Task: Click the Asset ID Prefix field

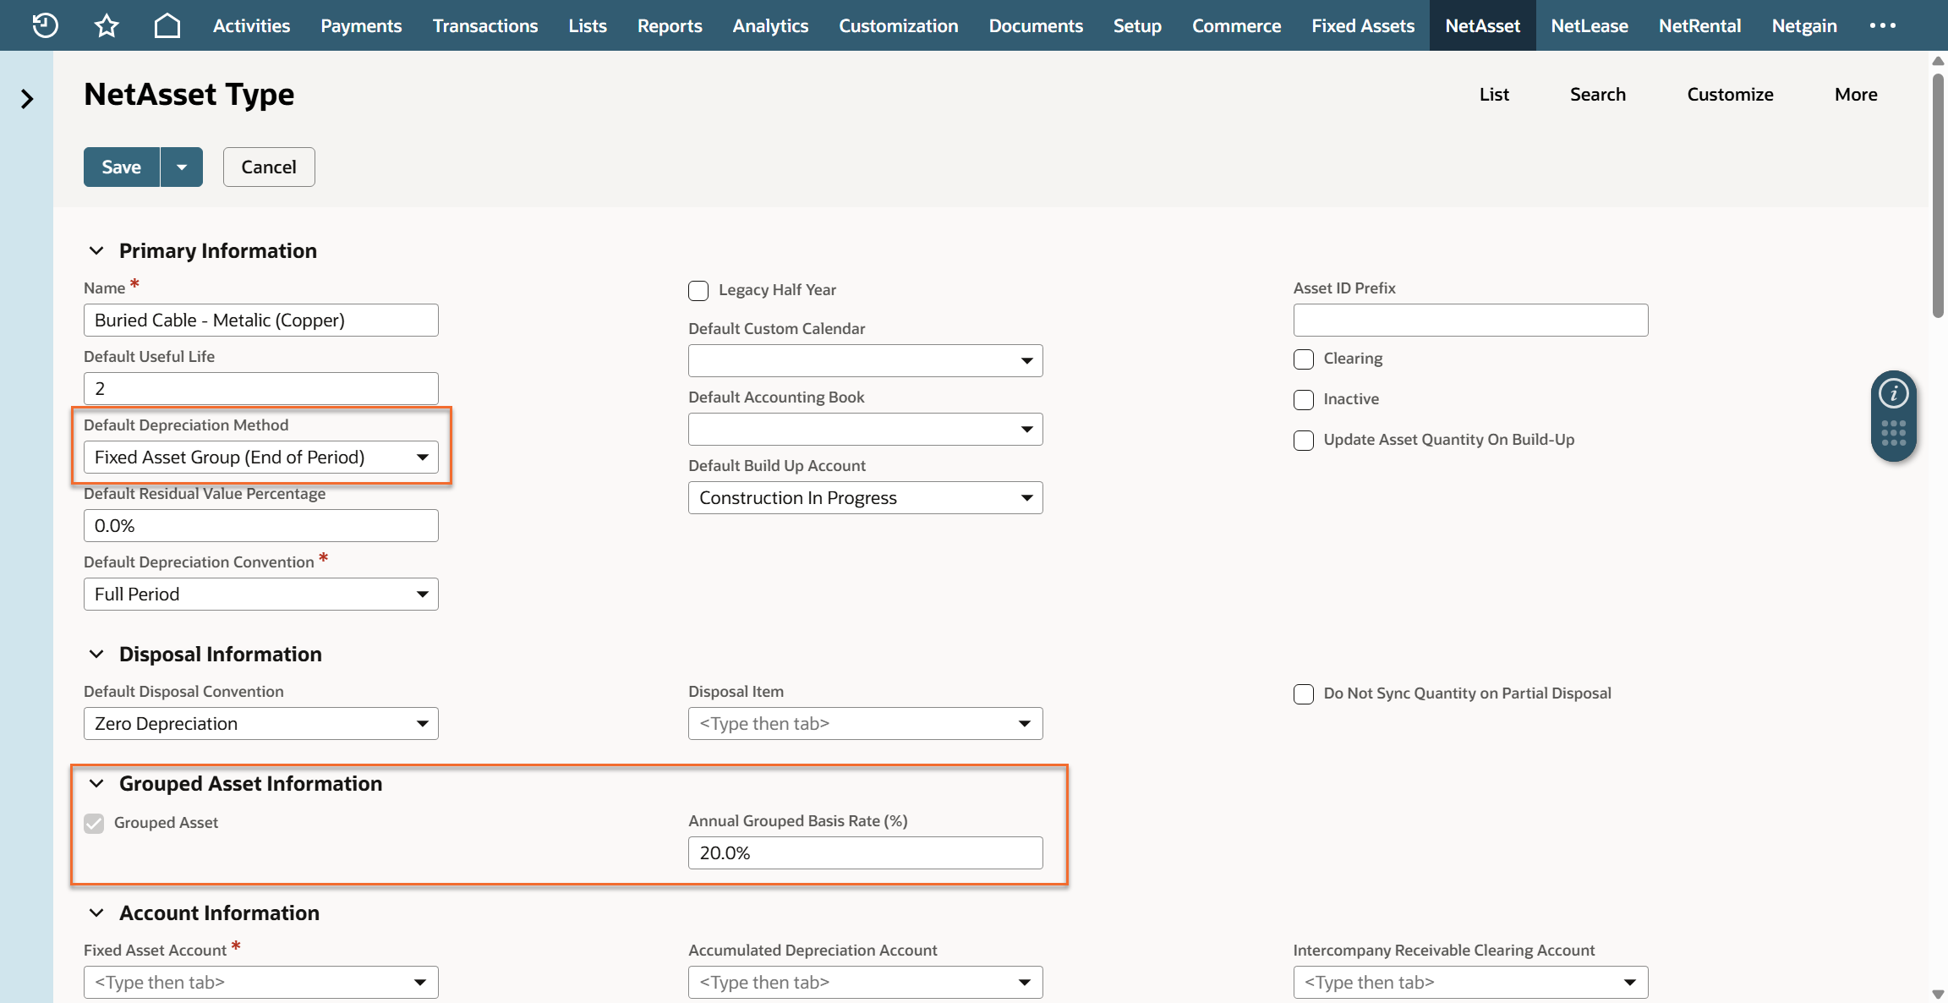Action: click(x=1471, y=321)
